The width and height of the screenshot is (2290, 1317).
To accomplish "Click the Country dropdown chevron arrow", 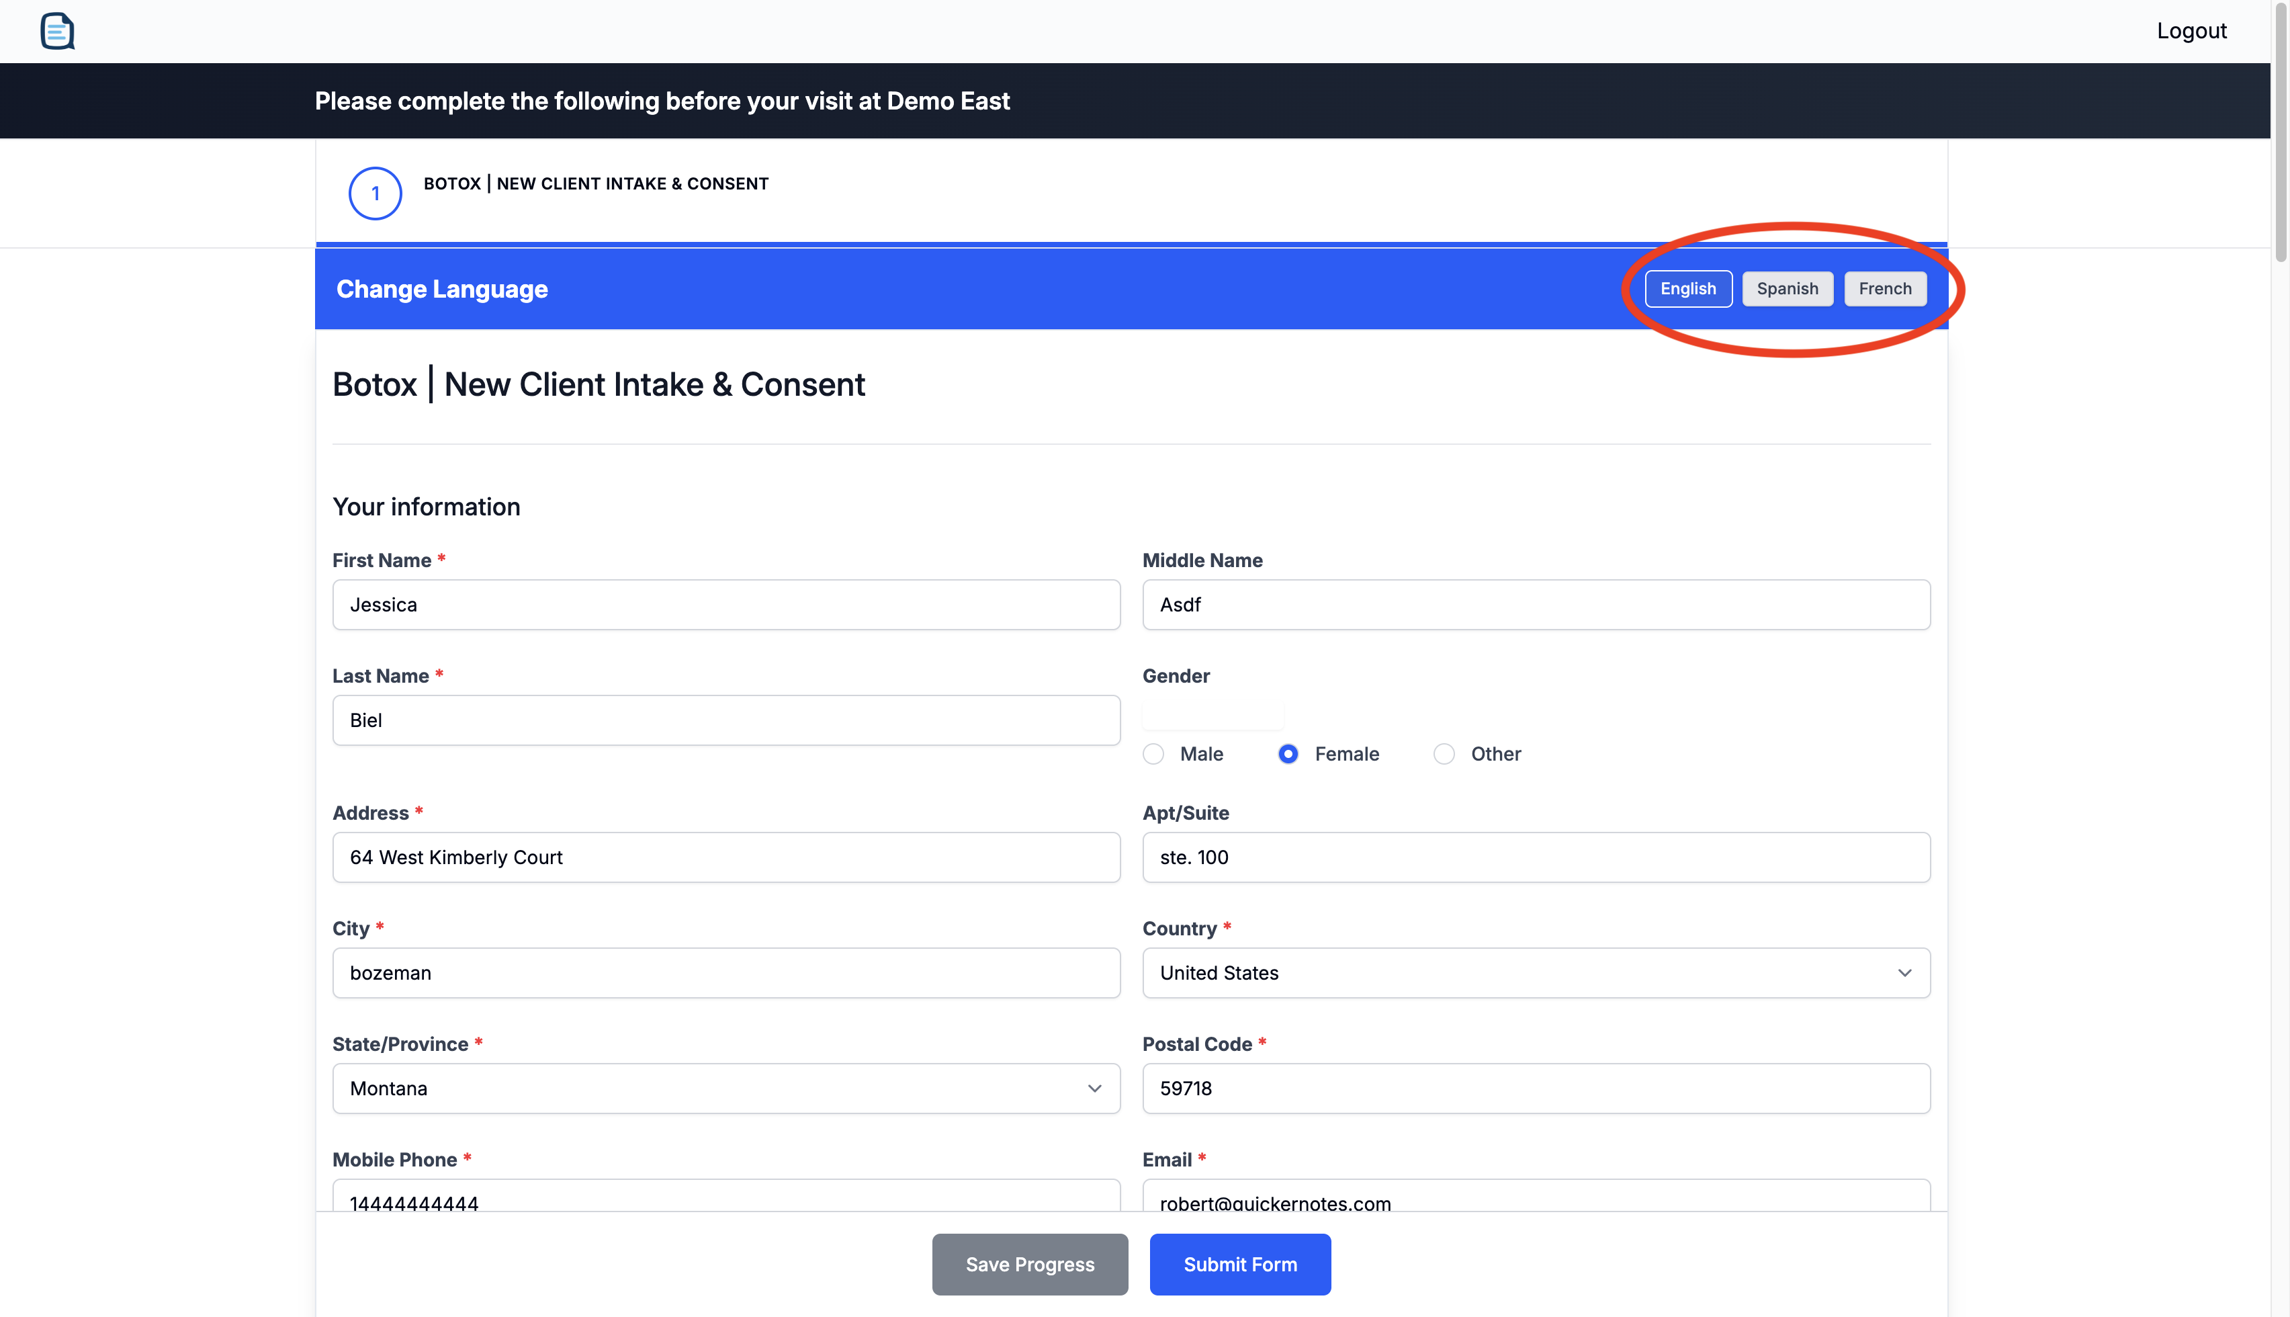I will (x=1904, y=972).
